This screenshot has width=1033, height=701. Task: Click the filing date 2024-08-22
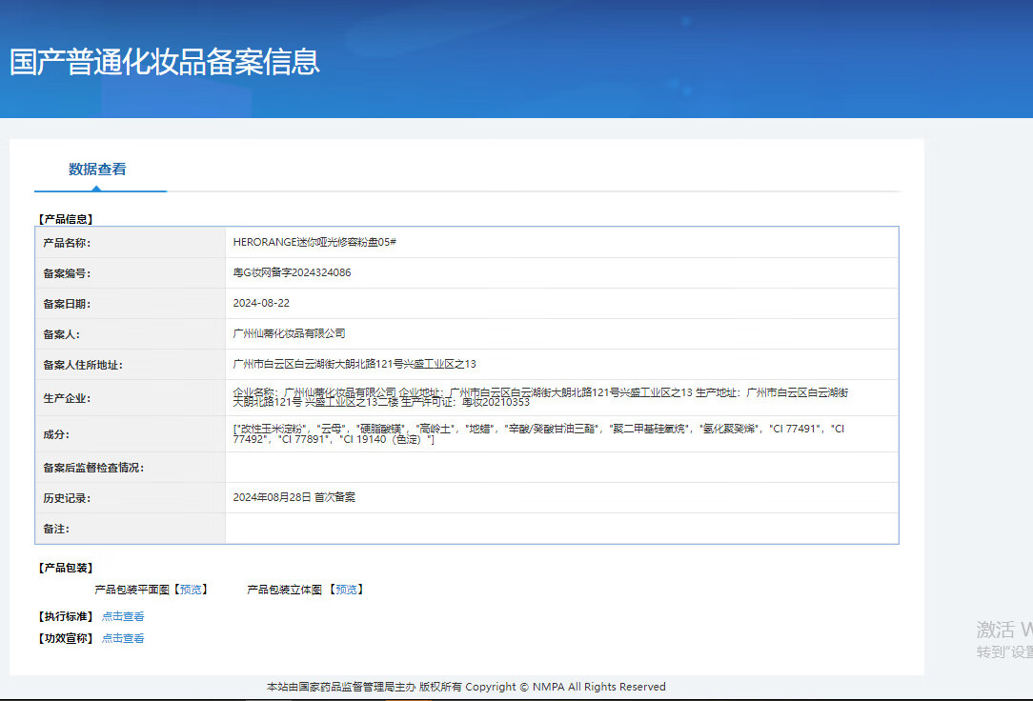(261, 303)
